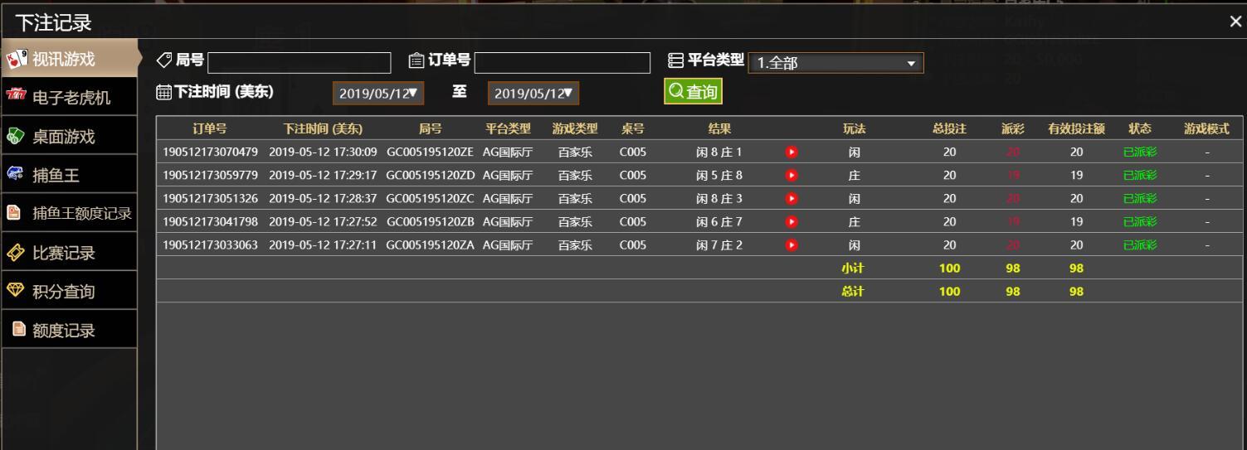Switch to 桌面游戏 records
The image size is (1247, 450).
tap(68, 136)
